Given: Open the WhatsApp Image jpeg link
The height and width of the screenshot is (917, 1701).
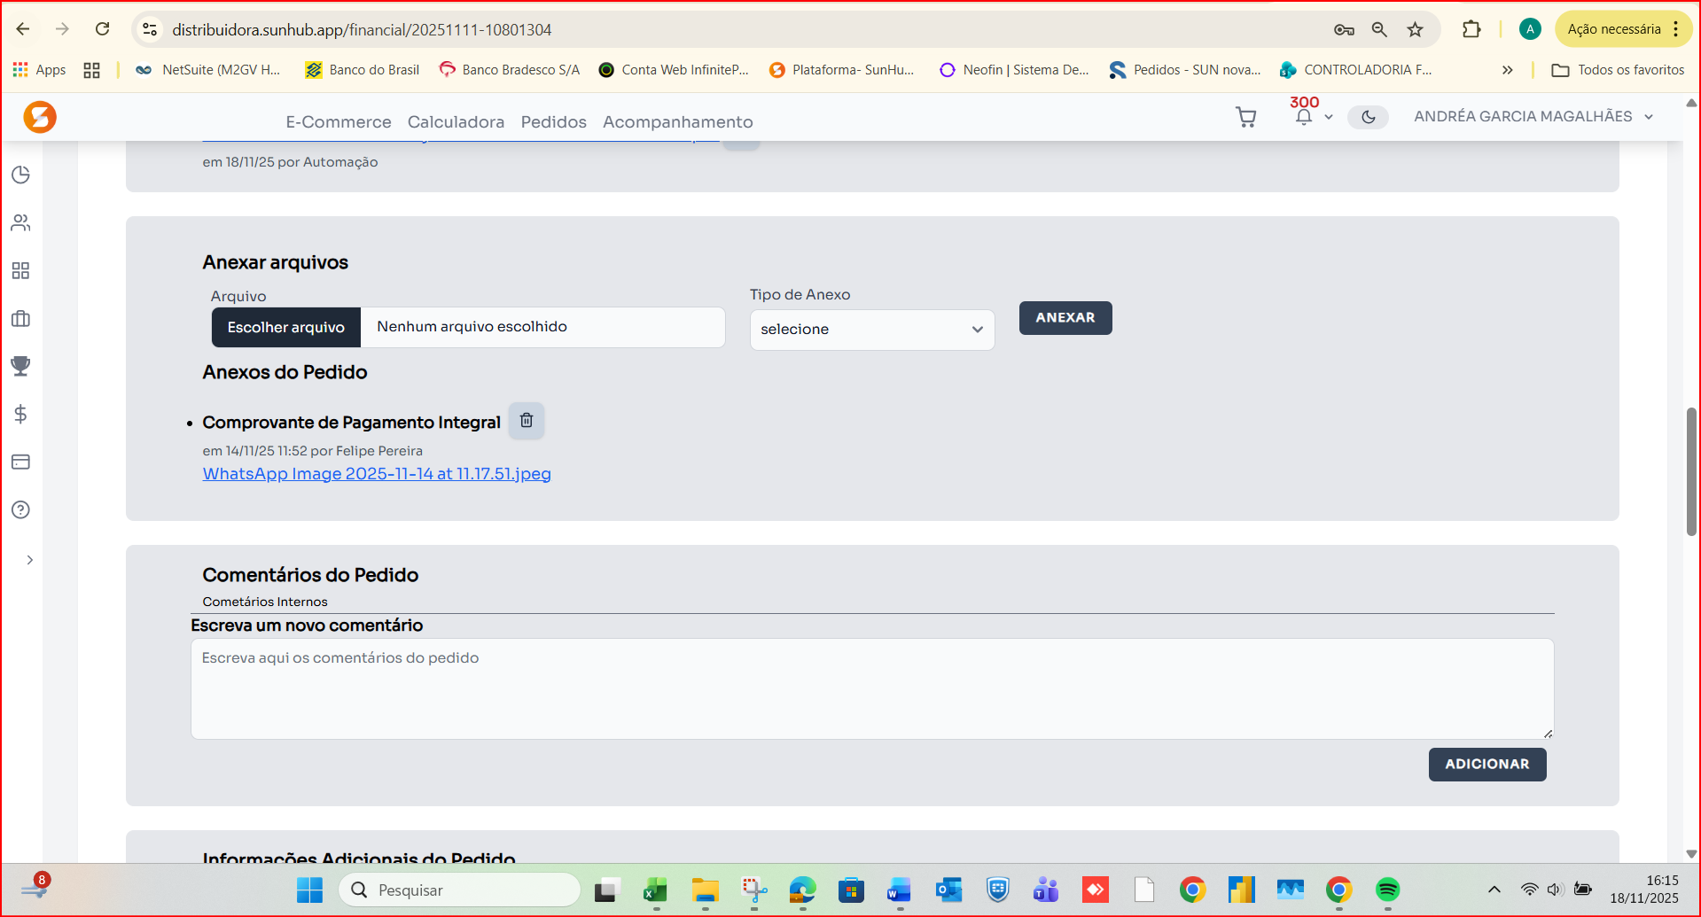Looking at the screenshot, I should [377, 474].
